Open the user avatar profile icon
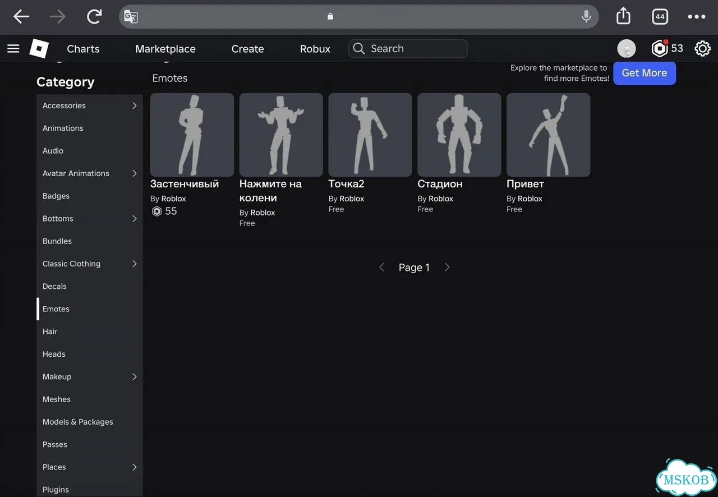This screenshot has height=497, width=718. pyautogui.click(x=627, y=49)
